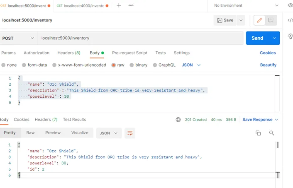This screenshot has width=293, height=188.
Task: Click the "id": 2 response line
Action: (36, 169)
